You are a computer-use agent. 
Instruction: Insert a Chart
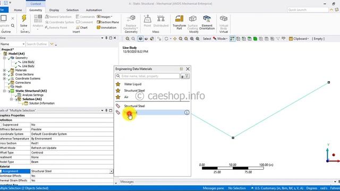[x=82, y=28]
